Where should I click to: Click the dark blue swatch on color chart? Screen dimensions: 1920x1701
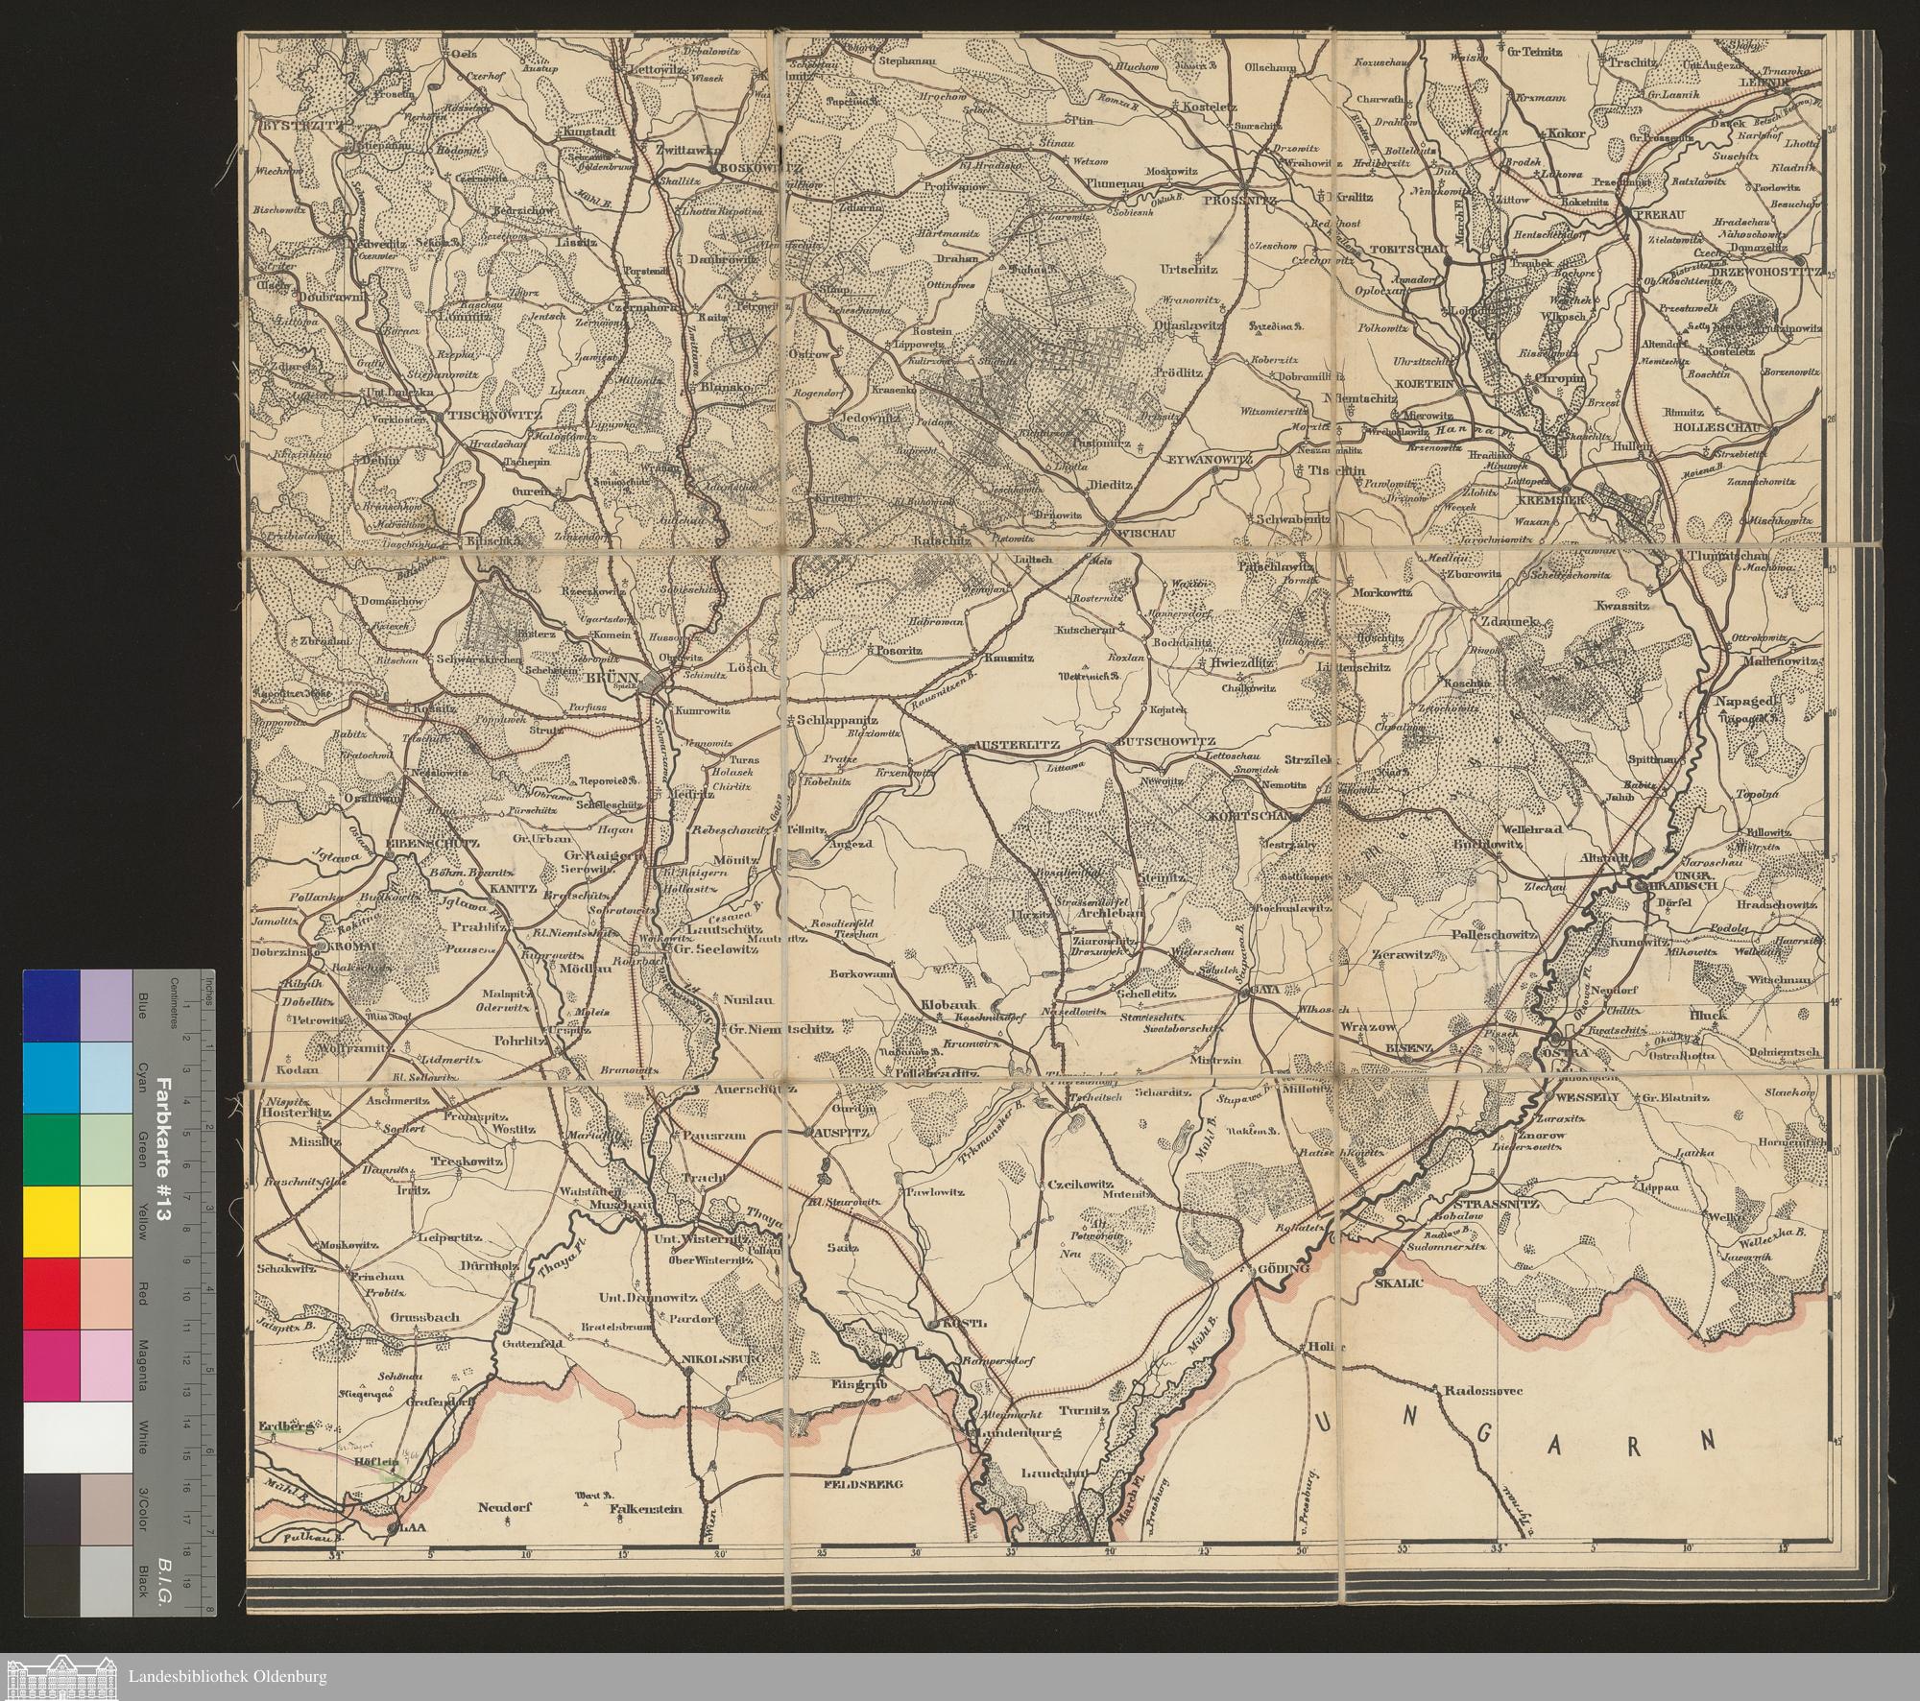point(51,1005)
